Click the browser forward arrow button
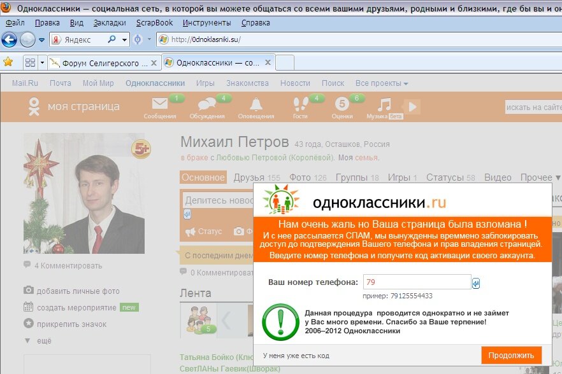Screen dimensions: 562x374 click(27, 39)
